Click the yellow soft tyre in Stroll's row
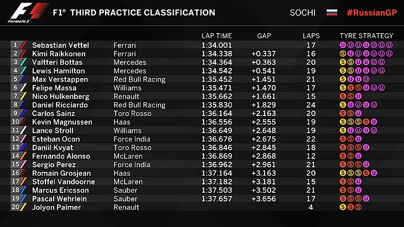Image resolution: width=404 pixels, height=227 pixels. 344,130
